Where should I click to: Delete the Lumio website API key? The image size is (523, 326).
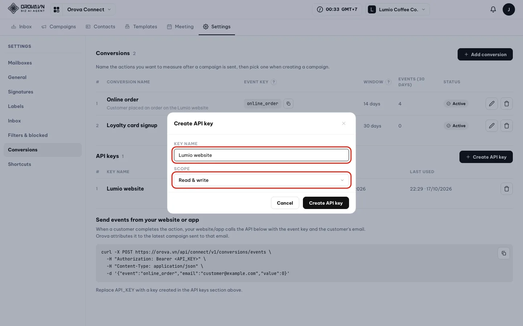point(507,189)
